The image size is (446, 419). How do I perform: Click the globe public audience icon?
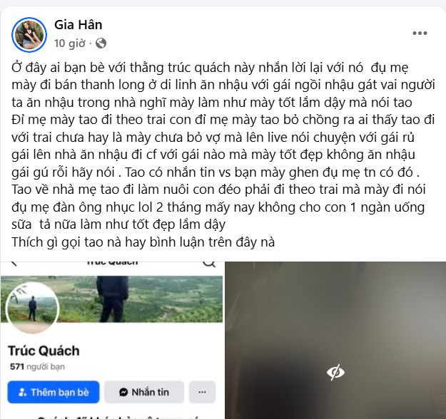click(101, 43)
